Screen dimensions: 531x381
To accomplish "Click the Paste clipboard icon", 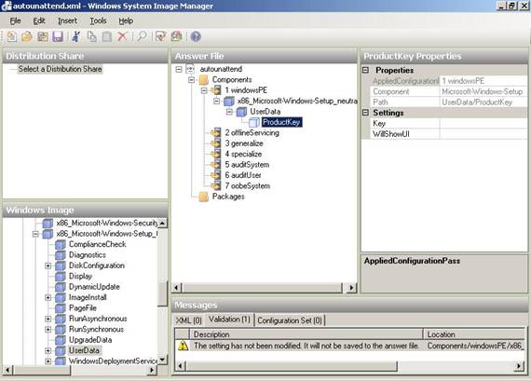I will click(x=107, y=36).
